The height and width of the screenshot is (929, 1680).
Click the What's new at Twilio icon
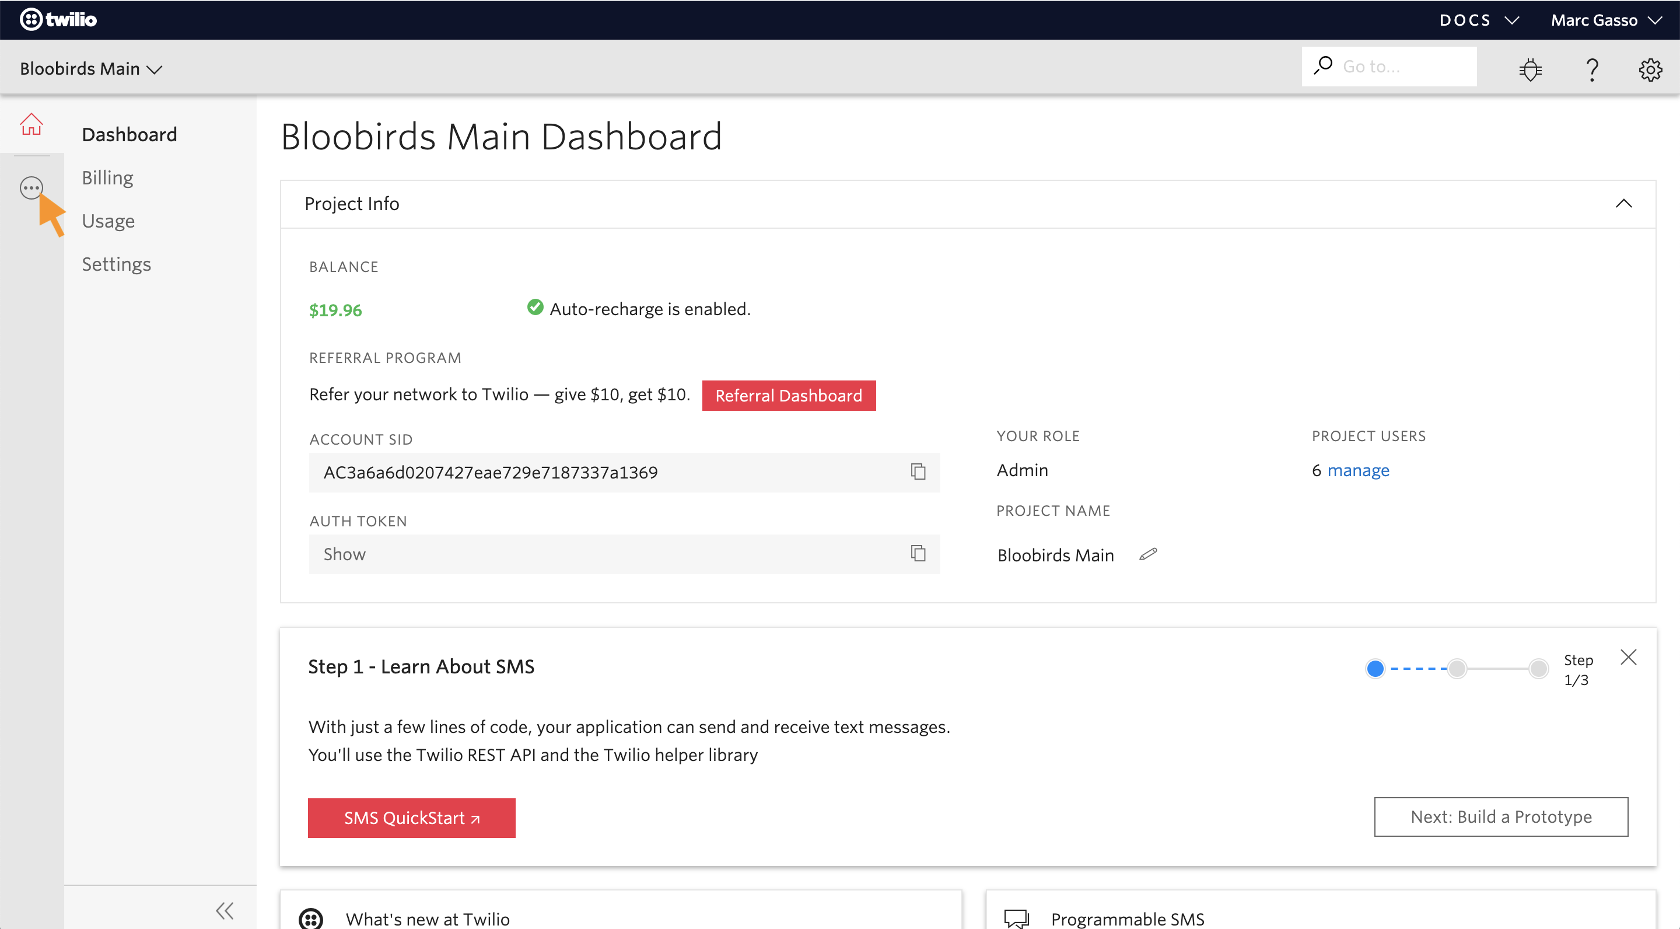(x=311, y=918)
